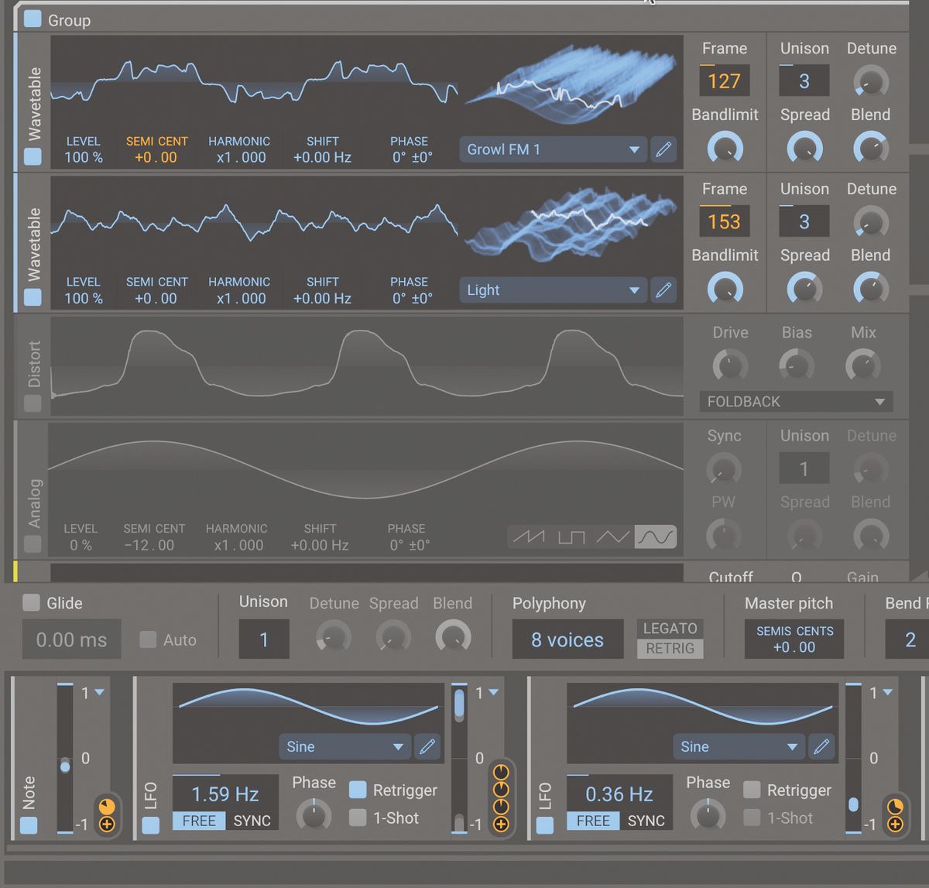The height and width of the screenshot is (888, 929).
Task: Switch the second LFO to FREE mode
Action: [x=593, y=821]
